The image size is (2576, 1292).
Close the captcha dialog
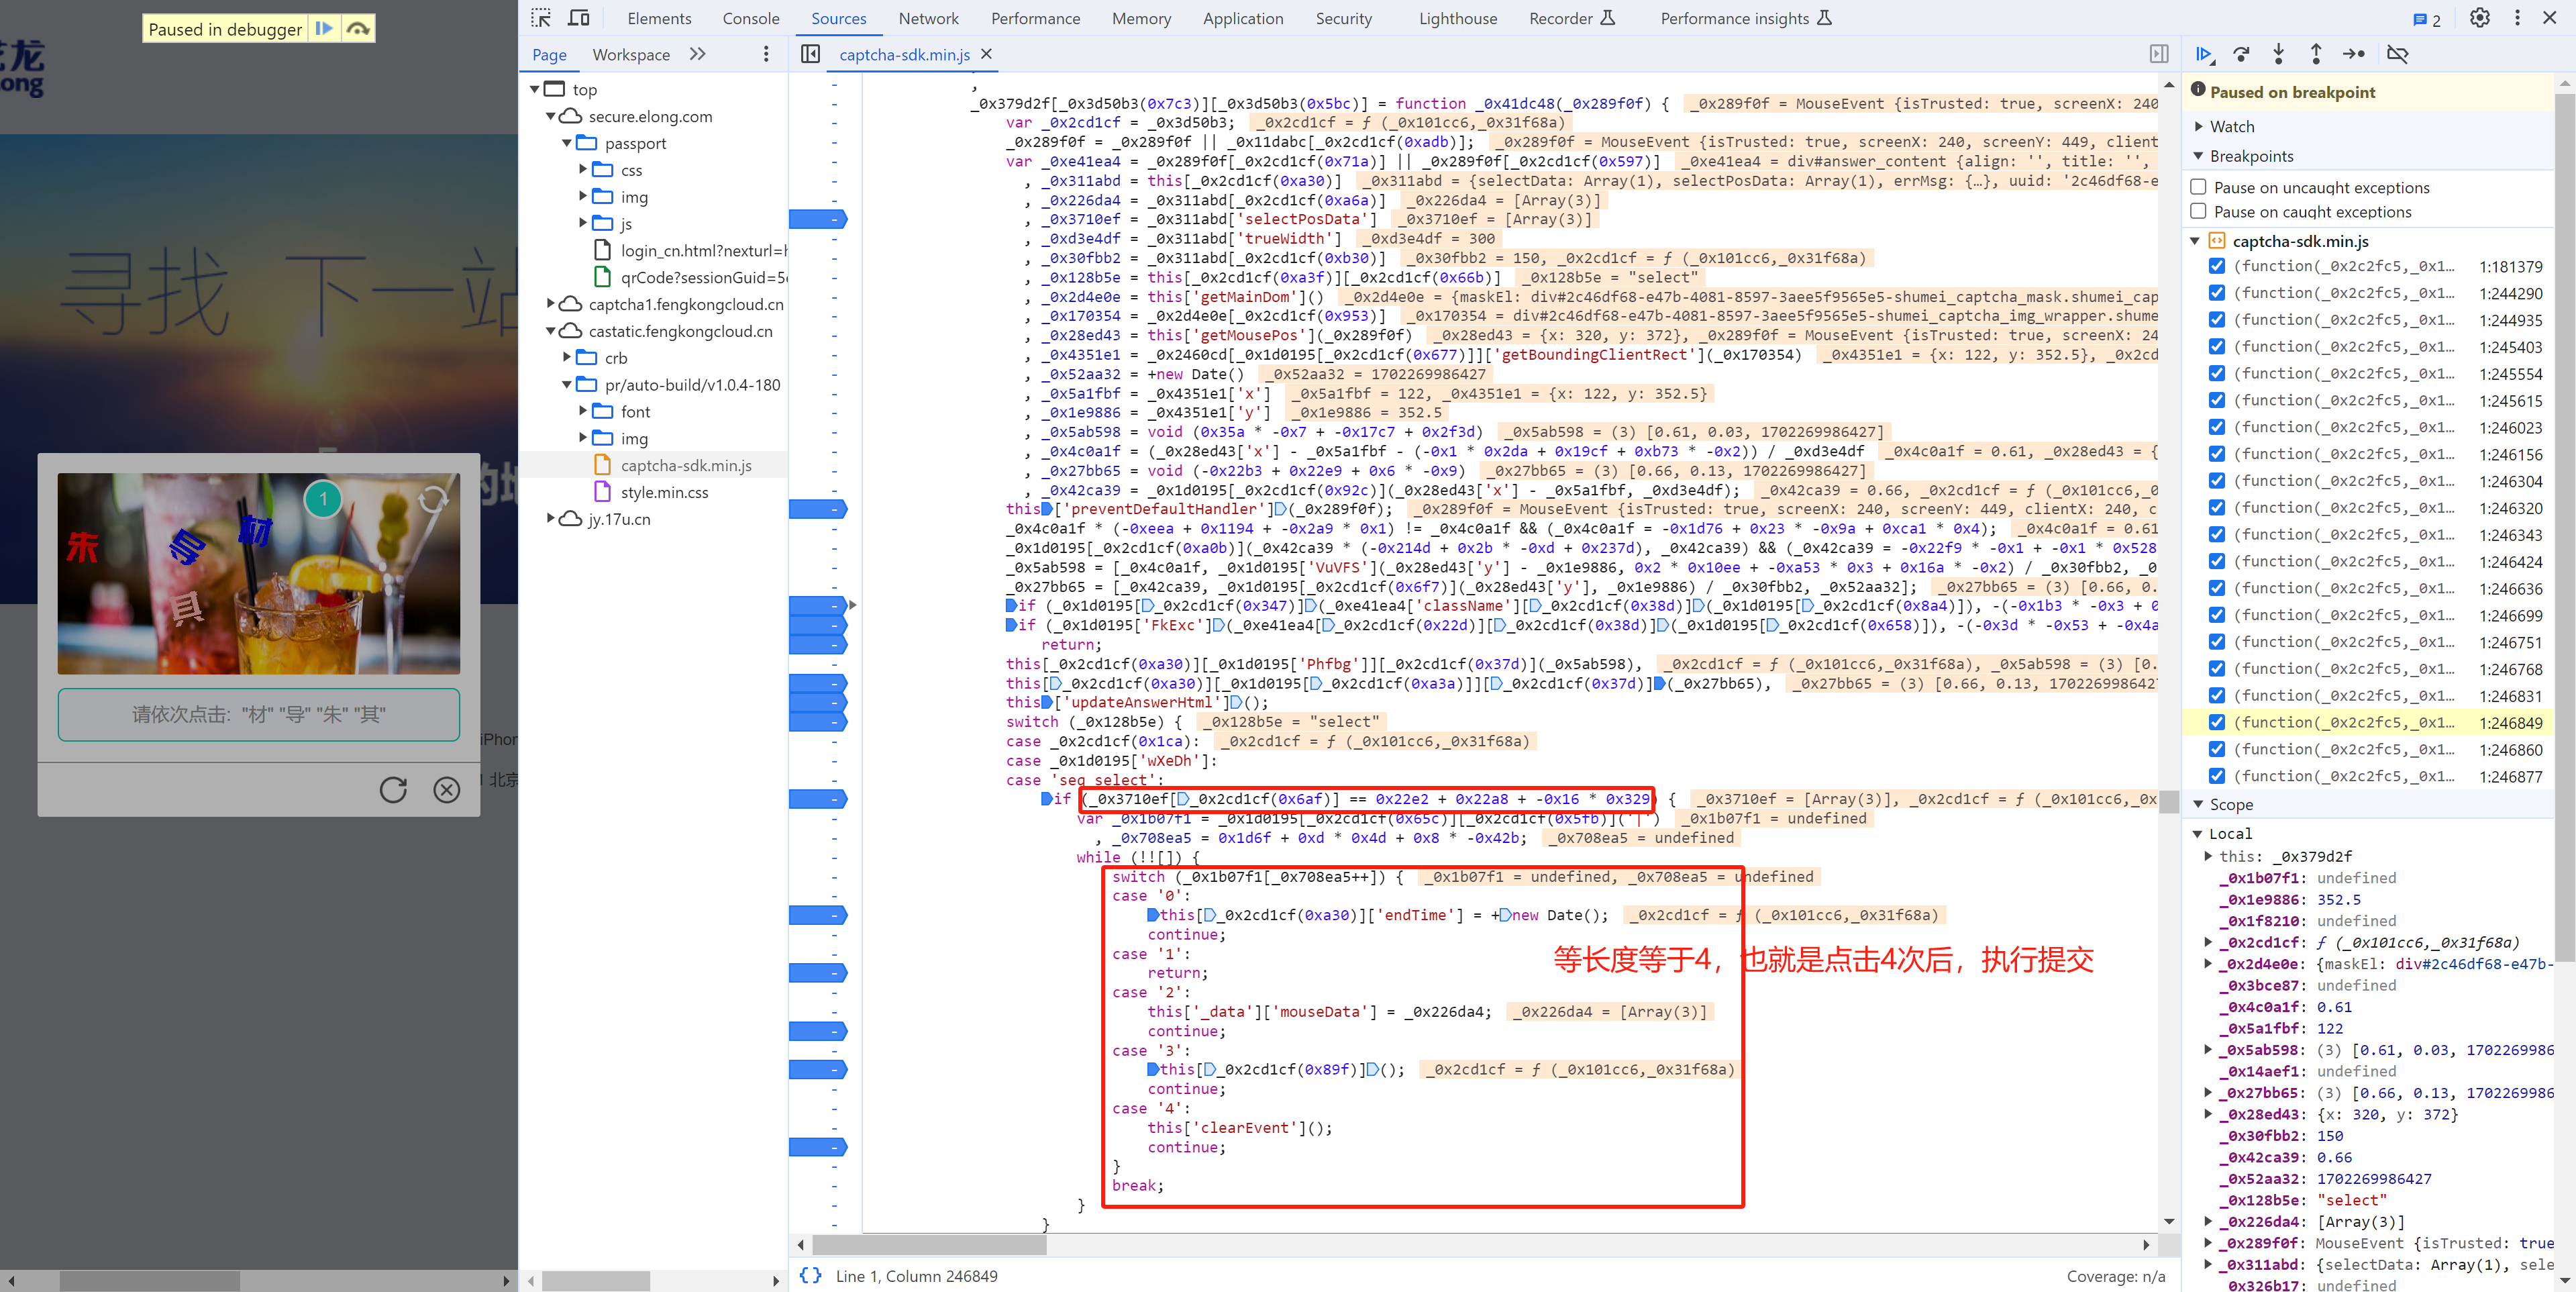[446, 790]
